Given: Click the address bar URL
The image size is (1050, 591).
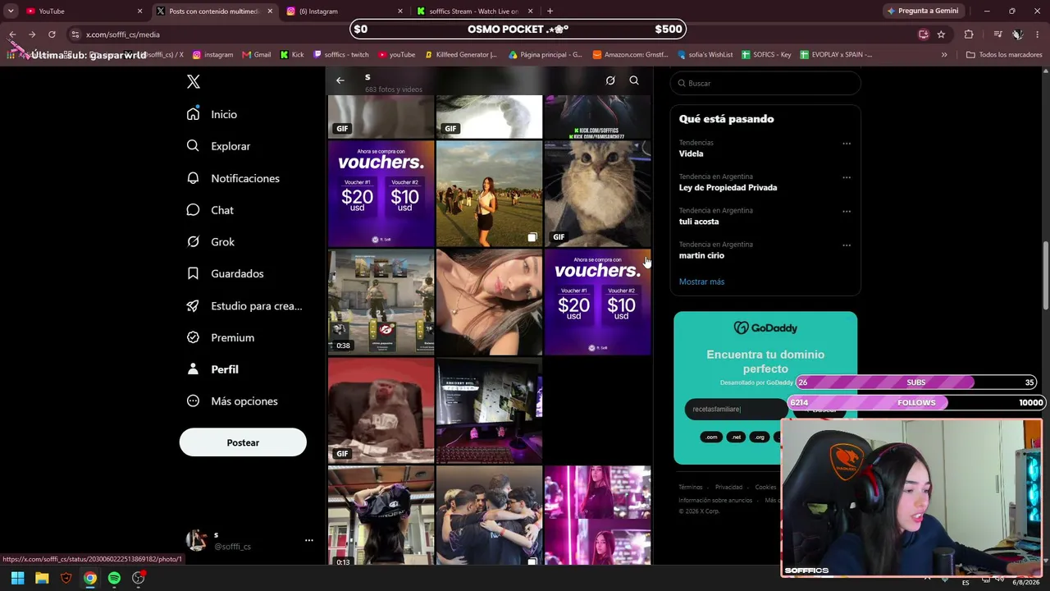Looking at the screenshot, I should pyautogui.click(x=123, y=34).
